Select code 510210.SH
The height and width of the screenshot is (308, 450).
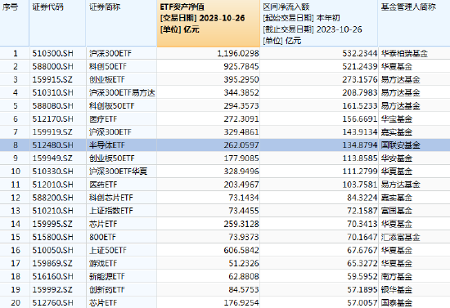(53, 211)
